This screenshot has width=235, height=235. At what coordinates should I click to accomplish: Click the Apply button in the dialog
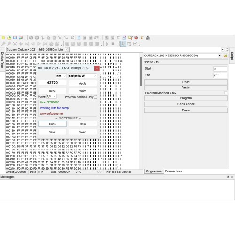pyautogui.click(x=83, y=83)
